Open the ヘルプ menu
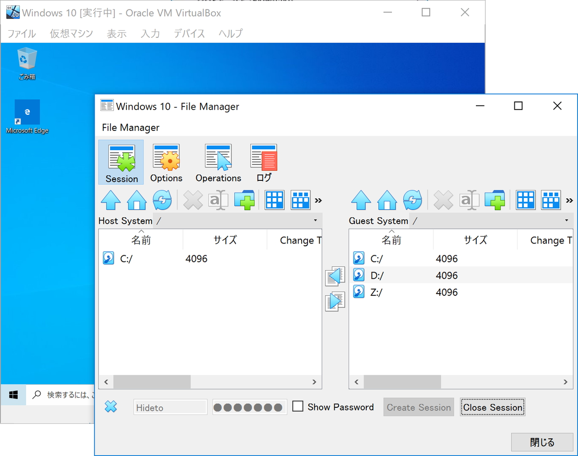Viewport: 578px width, 456px height. tap(230, 33)
